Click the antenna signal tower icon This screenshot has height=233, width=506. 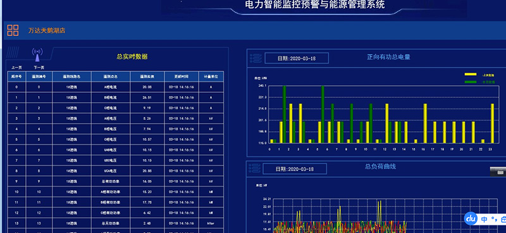(37, 55)
